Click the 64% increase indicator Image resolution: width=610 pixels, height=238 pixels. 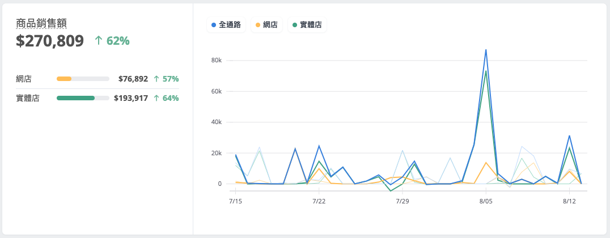click(x=166, y=98)
